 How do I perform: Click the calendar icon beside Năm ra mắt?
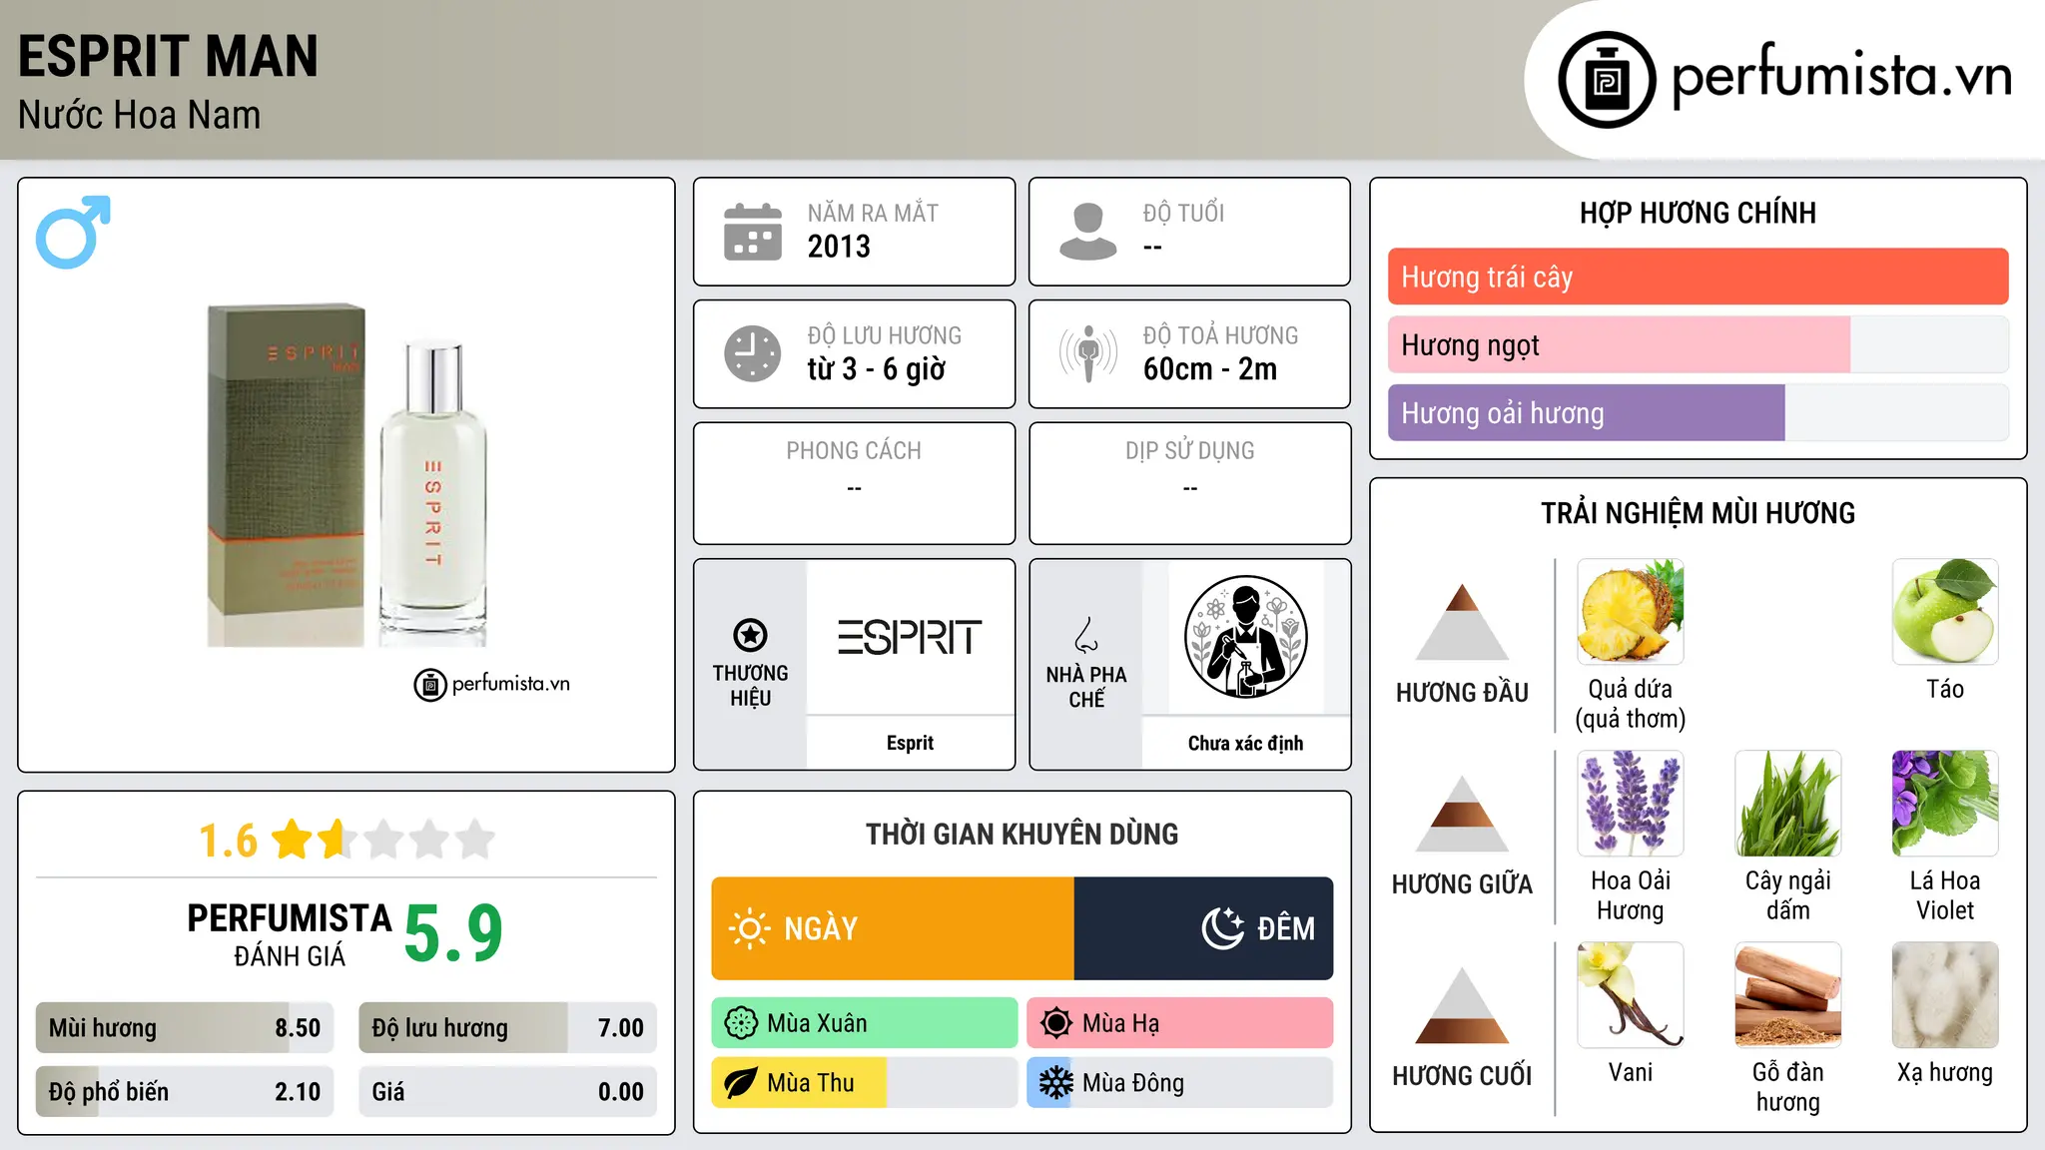tap(753, 232)
